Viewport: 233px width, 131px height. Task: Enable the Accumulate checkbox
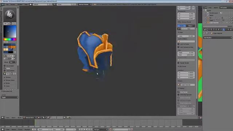(x=5, y=65)
